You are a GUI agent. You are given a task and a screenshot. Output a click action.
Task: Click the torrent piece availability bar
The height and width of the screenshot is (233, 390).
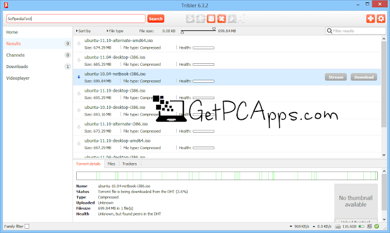(x=227, y=176)
